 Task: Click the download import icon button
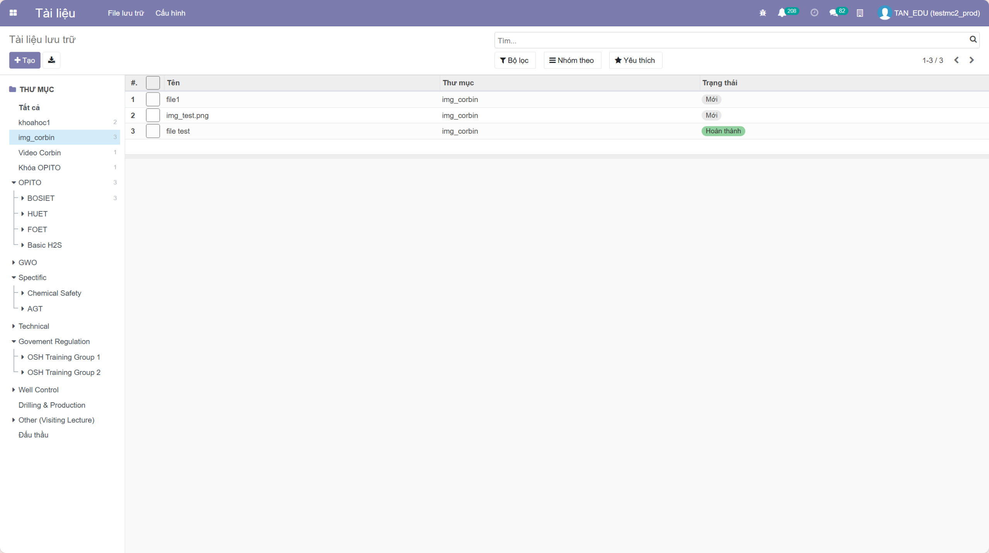tap(51, 60)
